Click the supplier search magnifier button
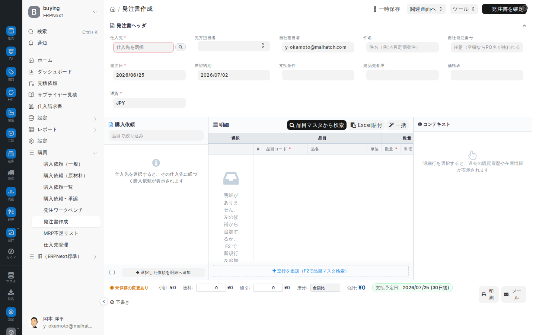 [x=181, y=47]
